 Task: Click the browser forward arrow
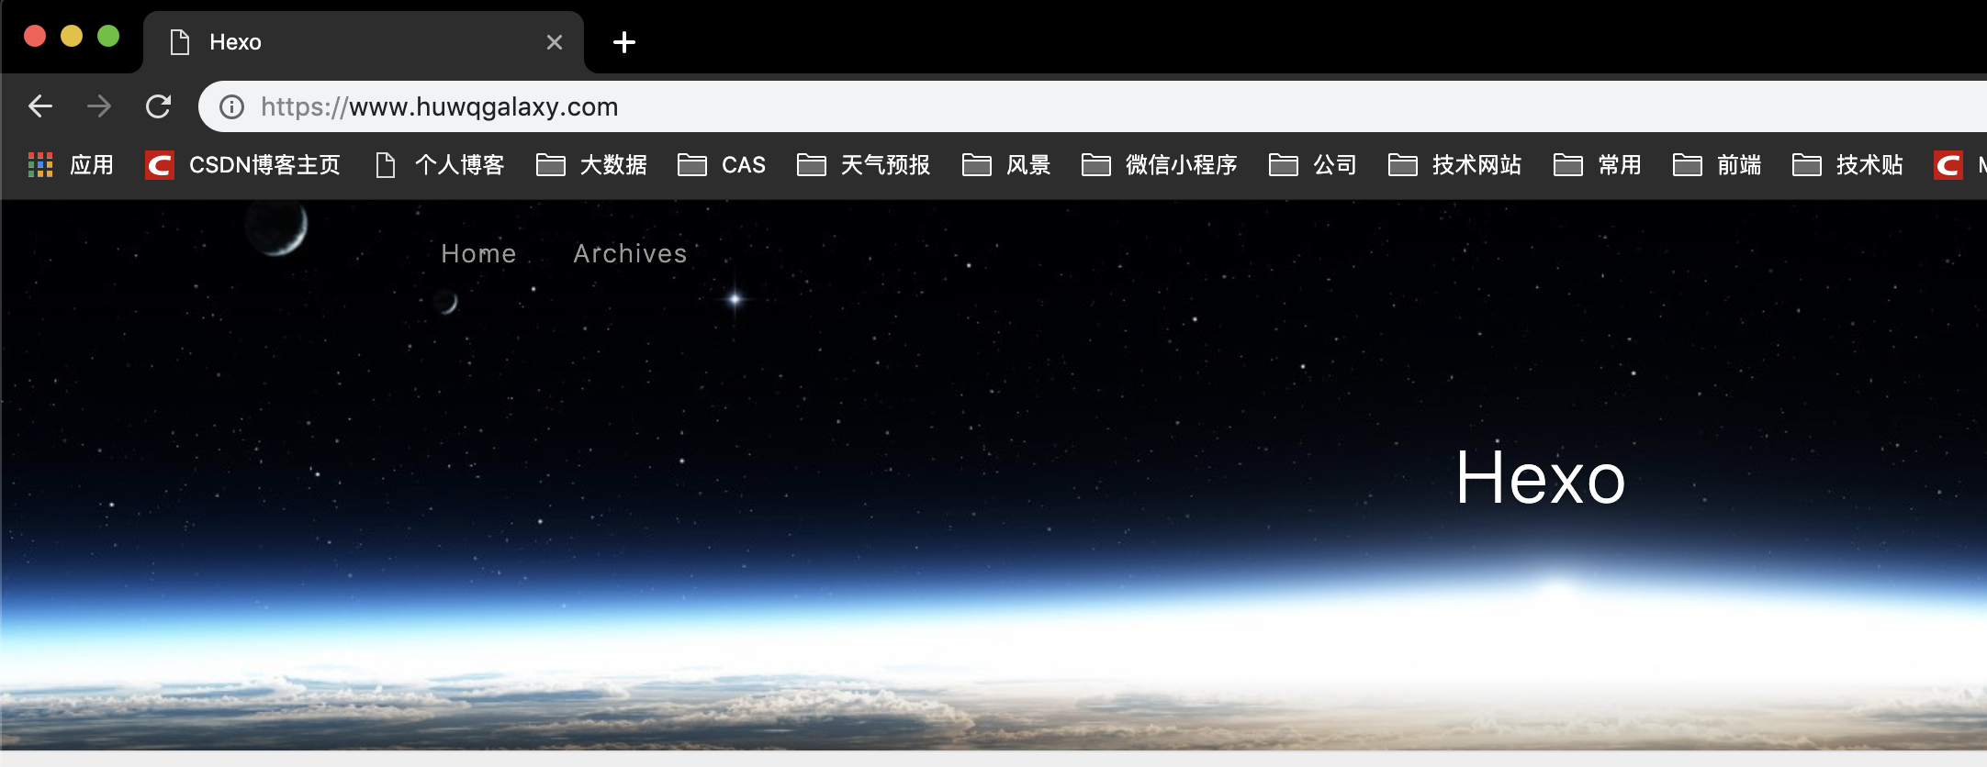click(x=99, y=106)
